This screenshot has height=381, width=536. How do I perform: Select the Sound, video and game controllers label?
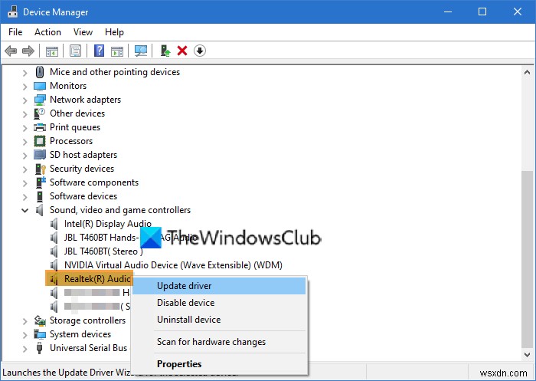(120, 210)
